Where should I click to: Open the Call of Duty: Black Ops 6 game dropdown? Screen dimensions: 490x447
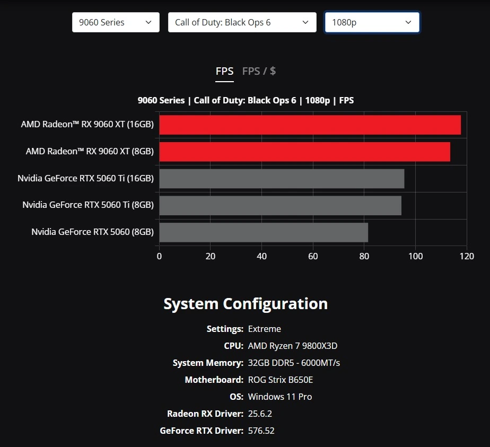click(x=242, y=22)
